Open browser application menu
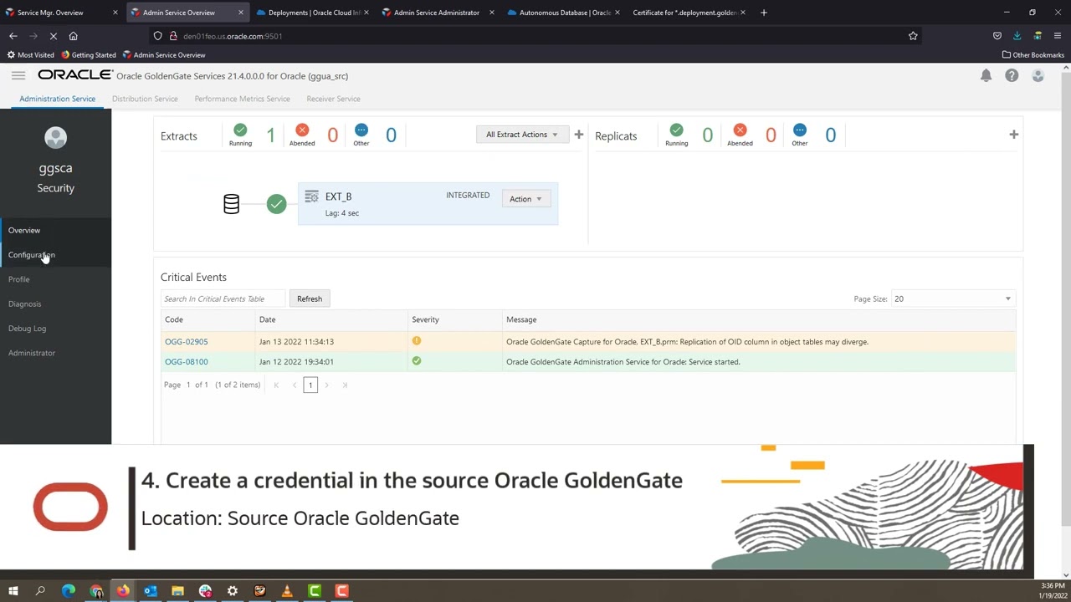The image size is (1071, 602). pos(1058,36)
